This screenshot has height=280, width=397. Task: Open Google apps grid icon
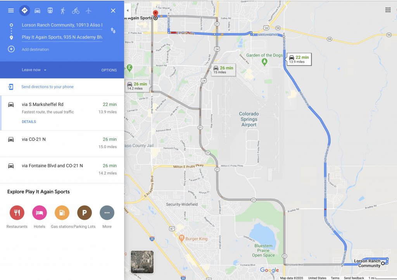pyautogui.click(x=388, y=10)
